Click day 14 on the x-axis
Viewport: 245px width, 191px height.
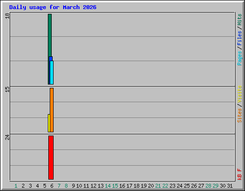click(108, 186)
